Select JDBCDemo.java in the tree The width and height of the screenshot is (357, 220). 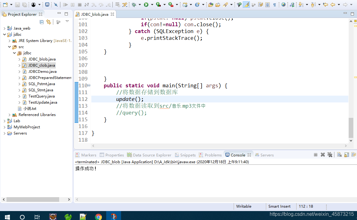[x=42, y=72]
